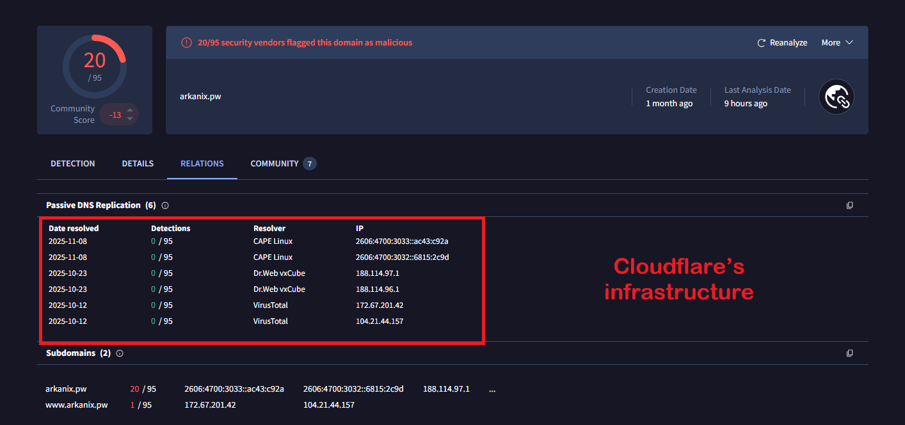Copy Passive DNS Replication table contents
The width and height of the screenshot is (905, 425).
pos(849,205)
